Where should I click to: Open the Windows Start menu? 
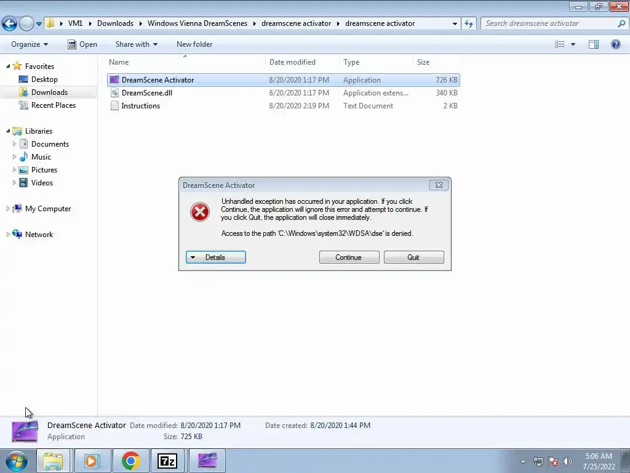[17, 461]
